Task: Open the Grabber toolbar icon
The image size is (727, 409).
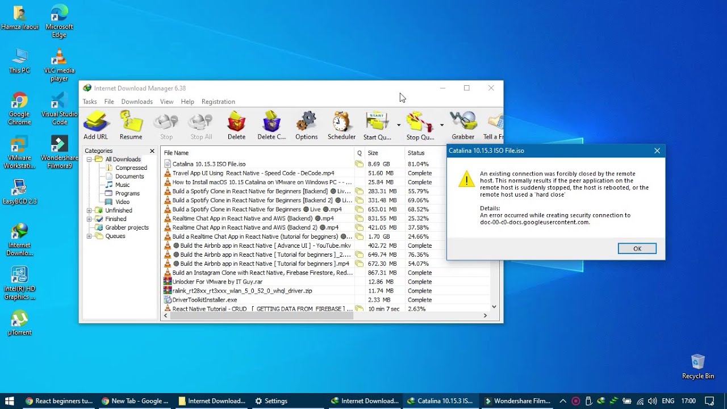Action: click(463, 126)
